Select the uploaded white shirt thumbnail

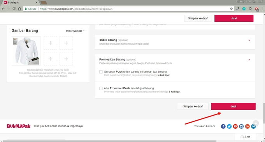pos(26,51)
